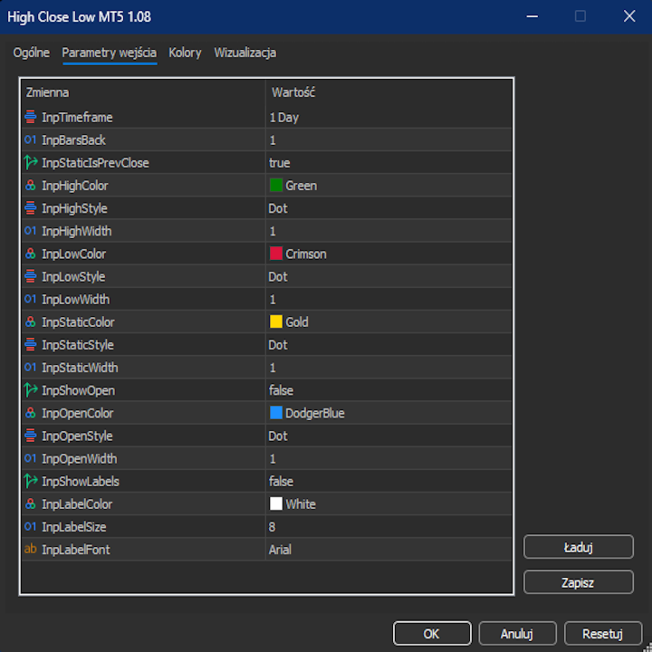Image resolution: width=652 pixels, height=652 pixels.
Task: Click the enum icon beside InpHighStyle
Action: (x=31, y=208)
